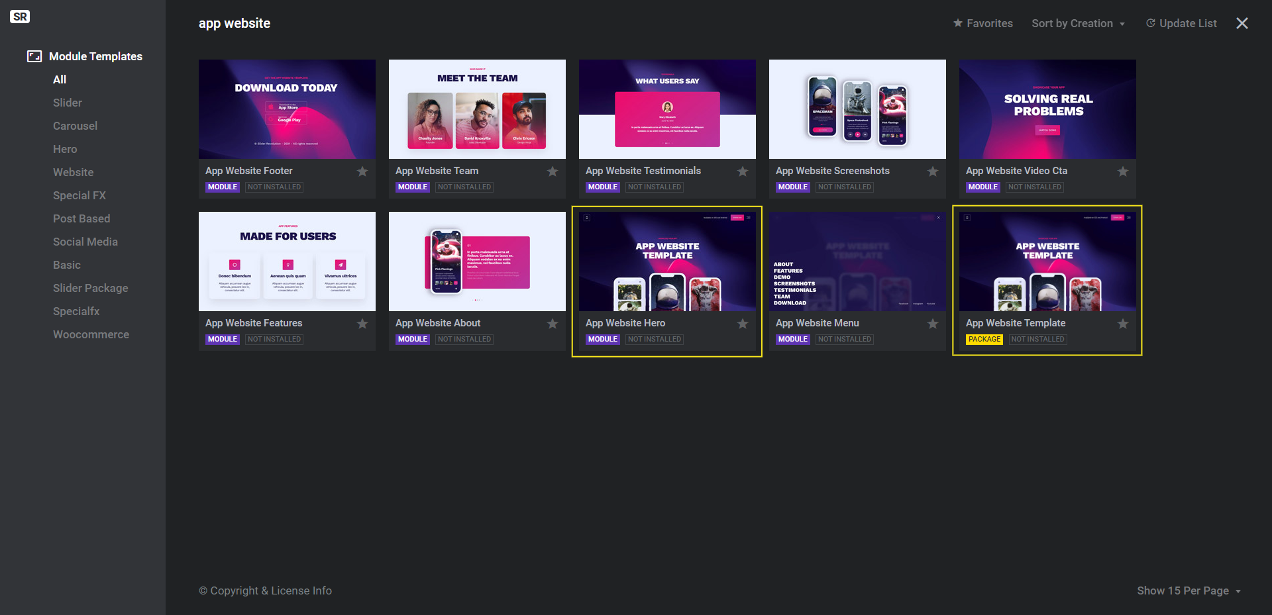This screenshot has width=1272, height=615.
Task: Select the Post Based category
Action: 81,218
